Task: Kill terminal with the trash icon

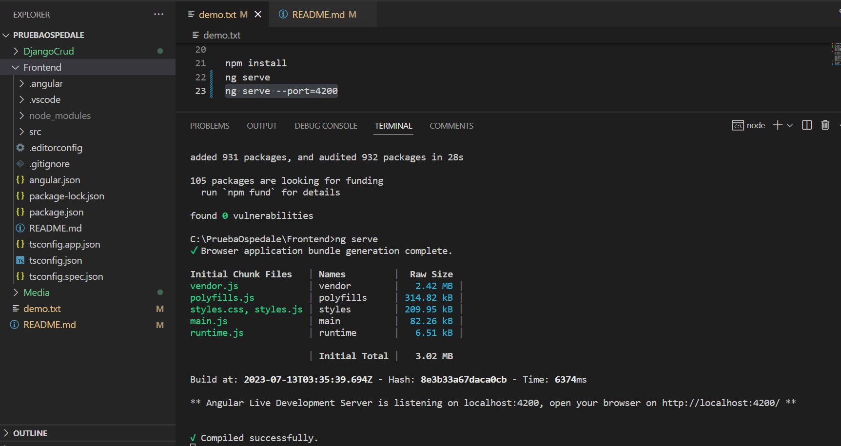Action: pyautogui.click(x=825, y=125)
